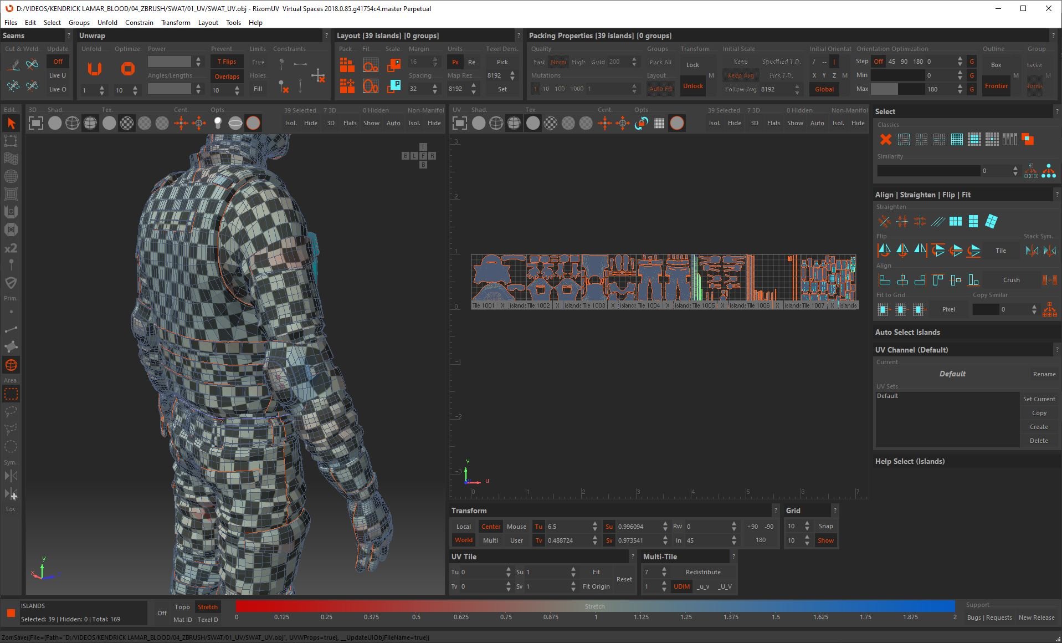Open the Layout menu
The image size is (1062, 643).
(208, 23)
